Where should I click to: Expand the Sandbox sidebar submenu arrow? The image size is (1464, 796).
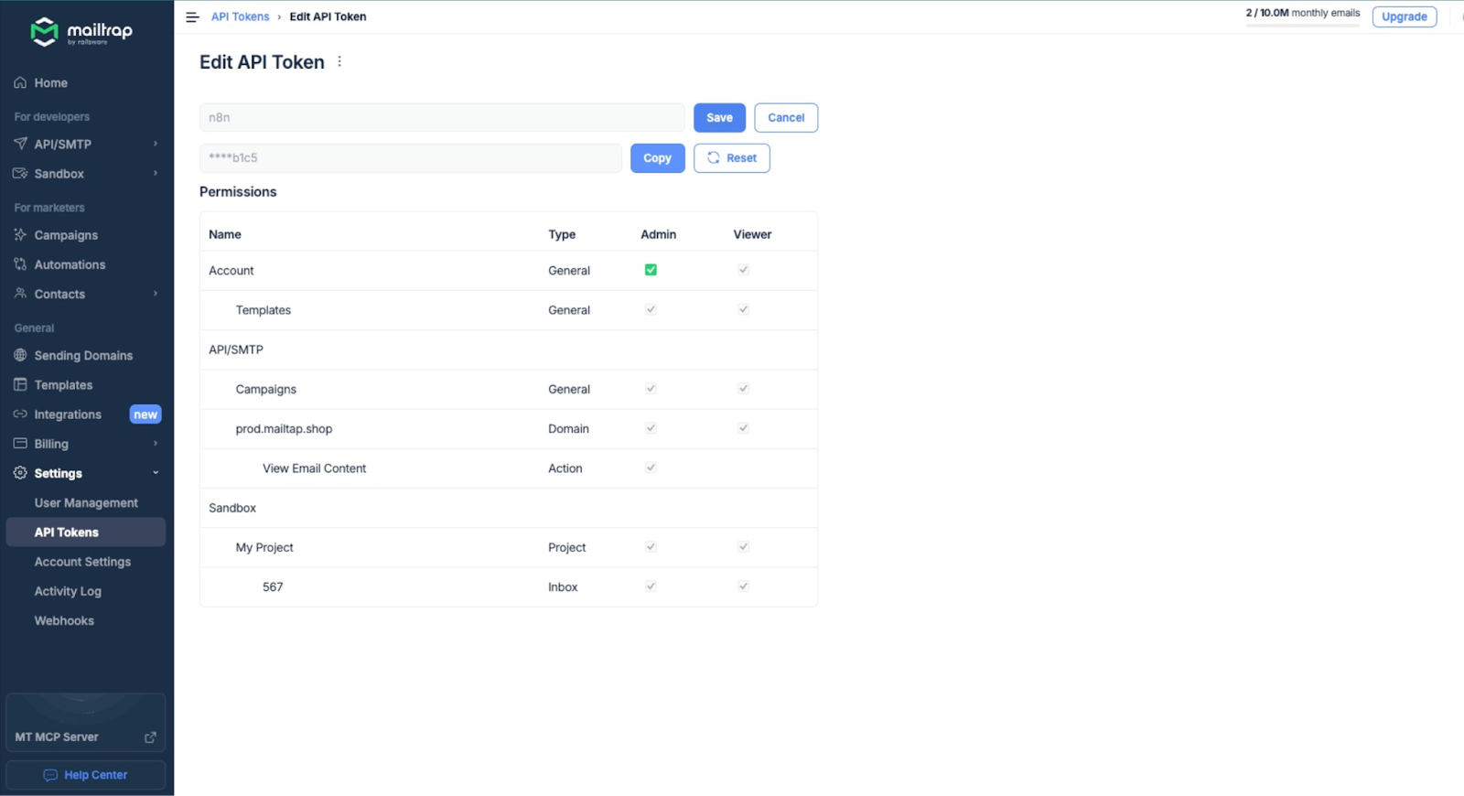coord(156,173)
